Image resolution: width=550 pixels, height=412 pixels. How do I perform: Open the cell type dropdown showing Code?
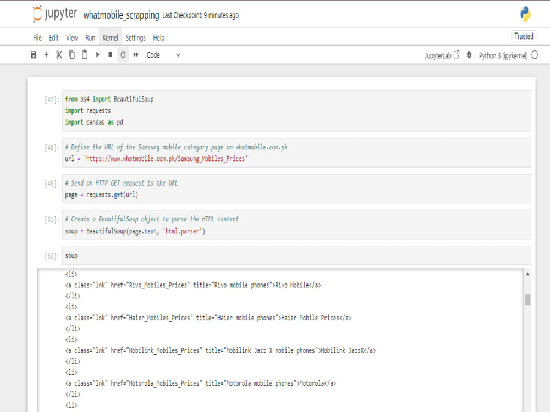159,54
